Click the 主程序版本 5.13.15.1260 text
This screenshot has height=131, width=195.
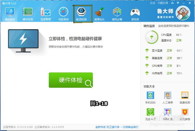click(18, 127)
